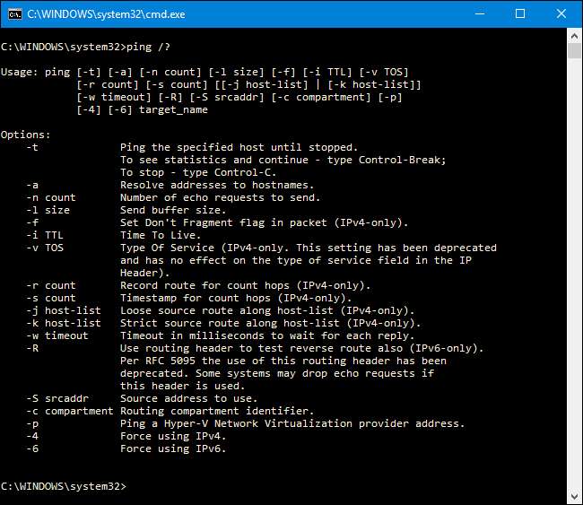Click the "-w timeout" option entry
This screenshot has height=505, width=583.
pyautogui.click(x=57, y=335)
